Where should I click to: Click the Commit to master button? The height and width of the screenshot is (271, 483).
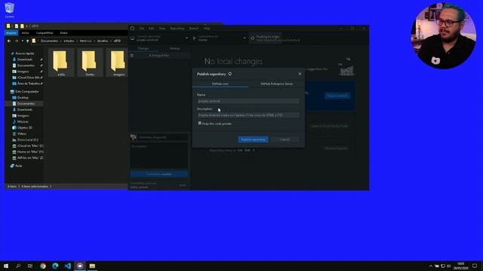coord(159,174)
